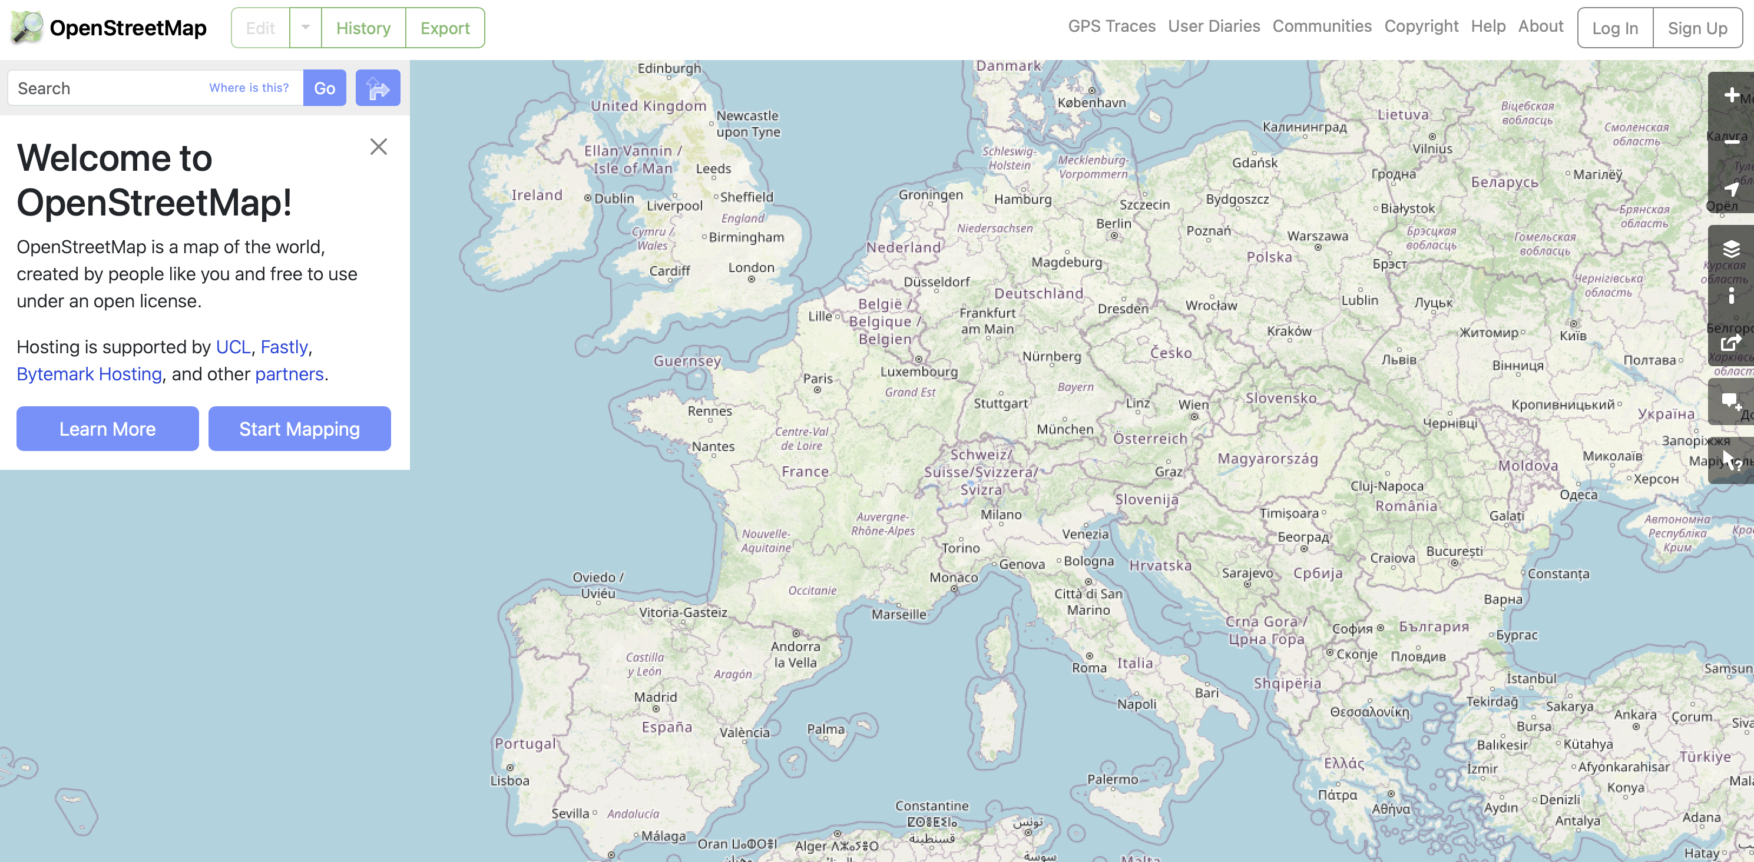The image size is (1754, 862).
Task: Activate the Query features tool
Action: tap(1730, 461)
